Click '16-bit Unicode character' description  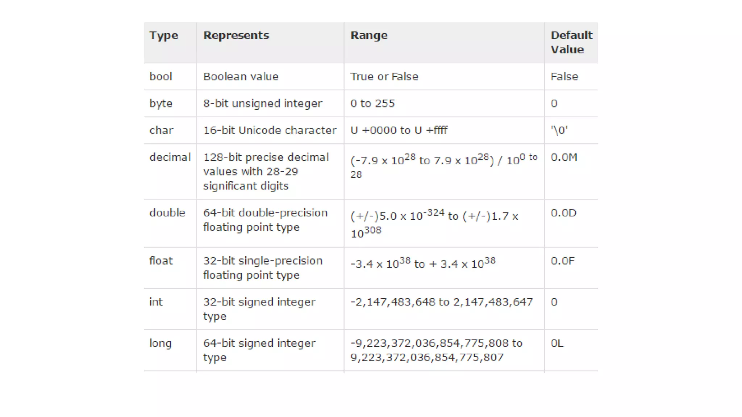click(x=270, y=130)
